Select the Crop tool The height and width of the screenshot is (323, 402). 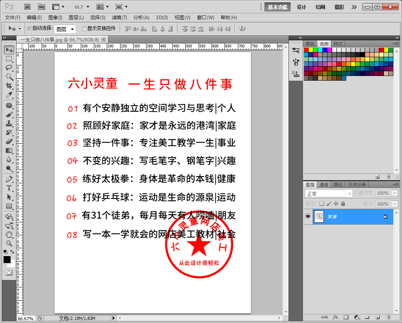coord(9,85)
